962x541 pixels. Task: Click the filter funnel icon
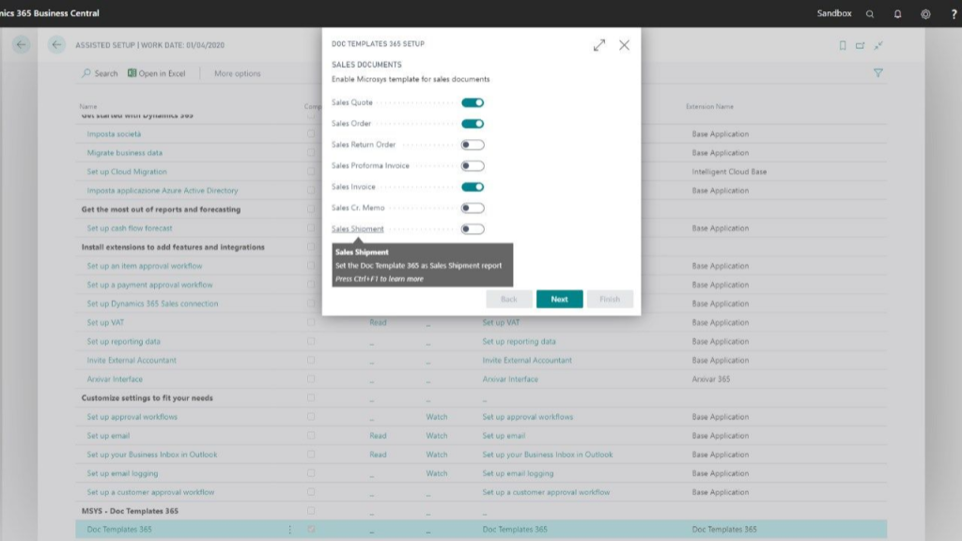point(878,73)
